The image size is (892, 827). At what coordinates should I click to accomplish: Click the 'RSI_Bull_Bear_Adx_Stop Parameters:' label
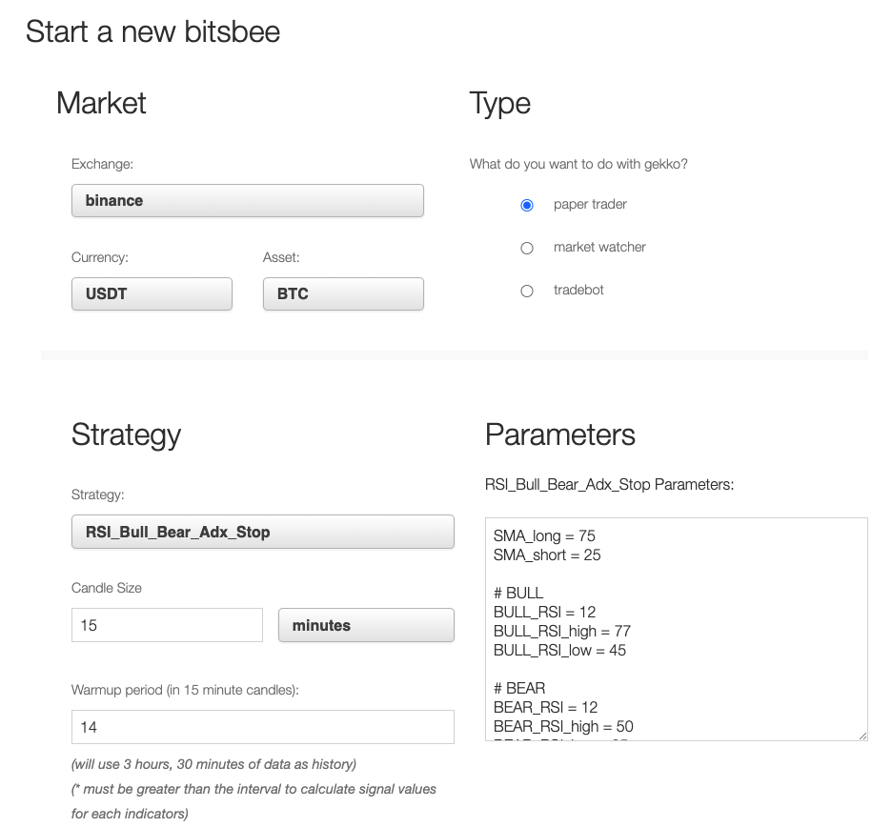[x=609, y=484]
